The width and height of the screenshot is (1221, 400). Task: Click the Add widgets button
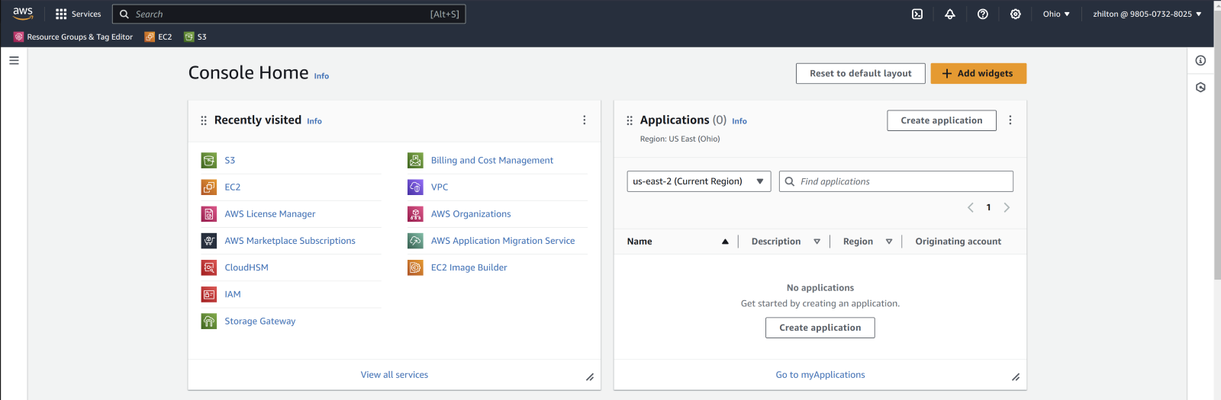pyautogui.click(x=978, y=73)
